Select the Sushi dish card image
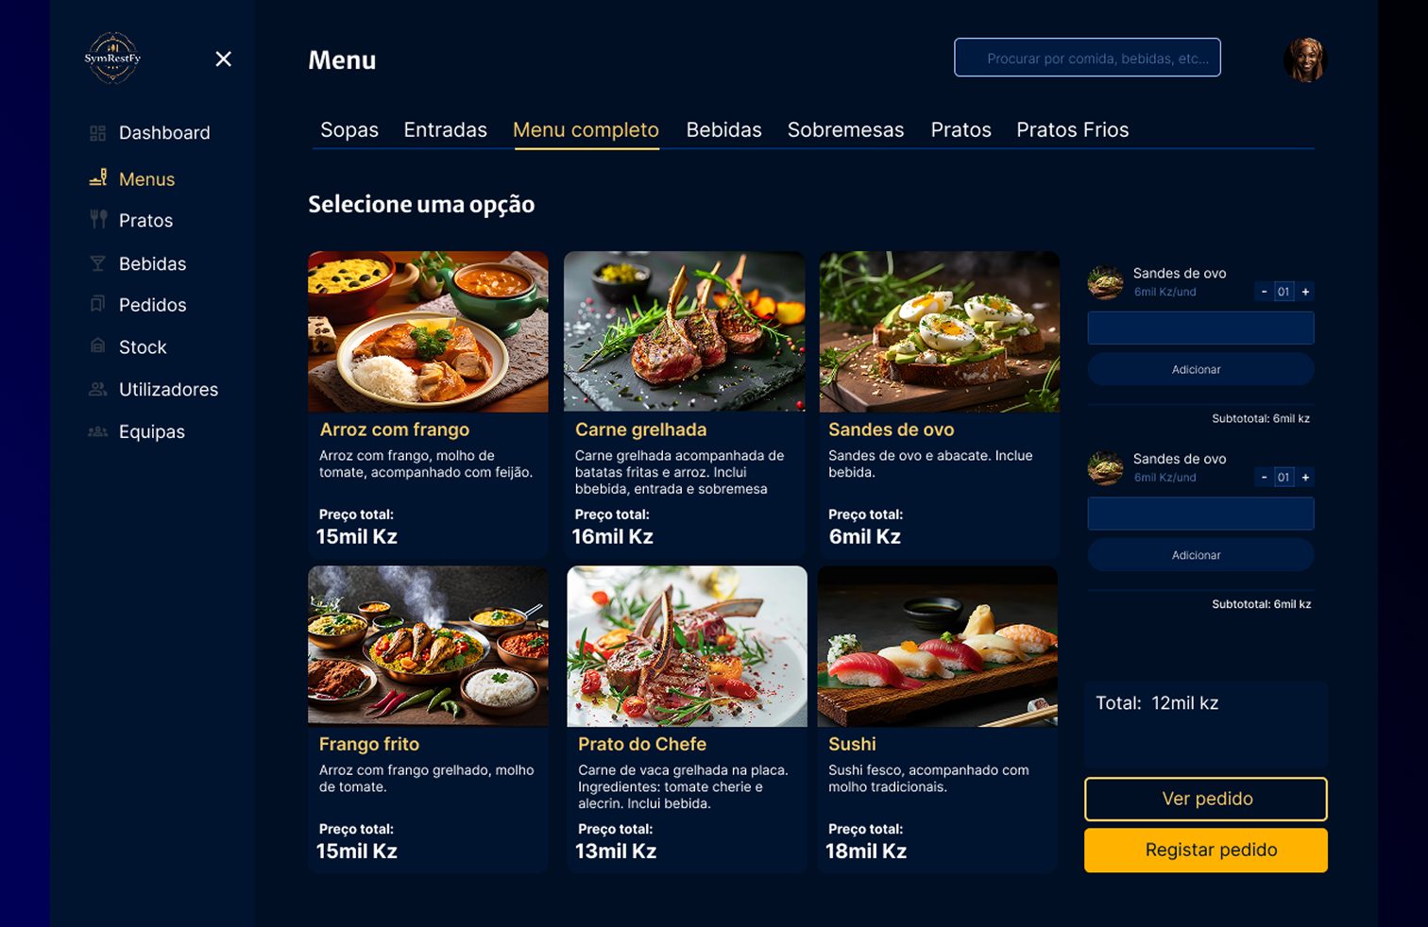Screen dimensions: 1428x927 click(x=937, y=647)
